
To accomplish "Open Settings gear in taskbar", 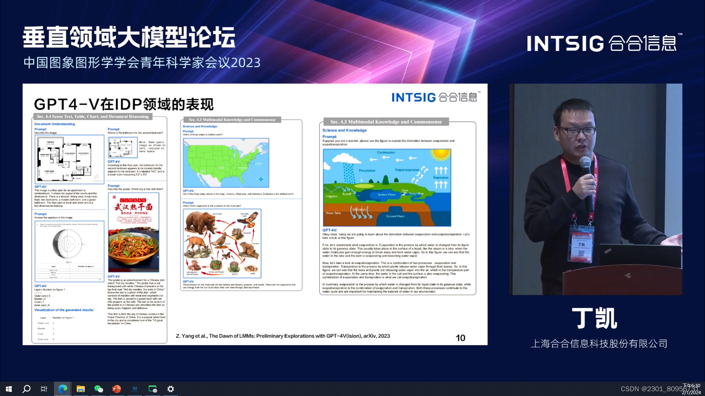I will tap(171, 389).
